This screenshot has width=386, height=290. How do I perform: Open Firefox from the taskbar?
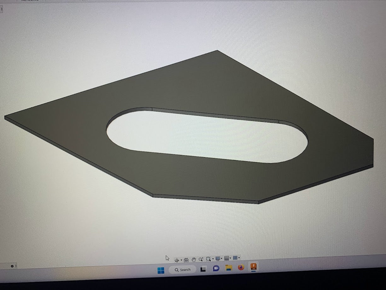click(241, 268)
